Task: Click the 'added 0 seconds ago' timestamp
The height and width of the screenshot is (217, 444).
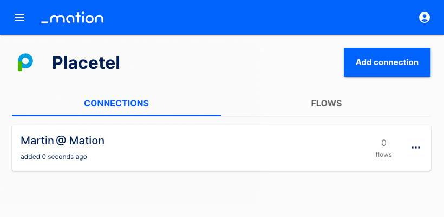Action: [54, 157]
